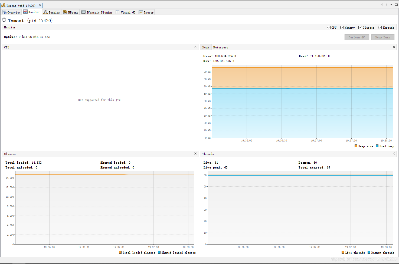Close the Tomcat (pid 17420) document tab

tap(40, 5)
